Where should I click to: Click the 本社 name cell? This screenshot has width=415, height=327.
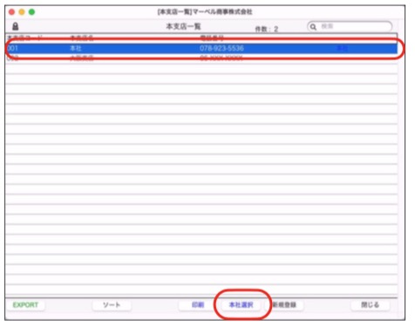tap(76, 48)
